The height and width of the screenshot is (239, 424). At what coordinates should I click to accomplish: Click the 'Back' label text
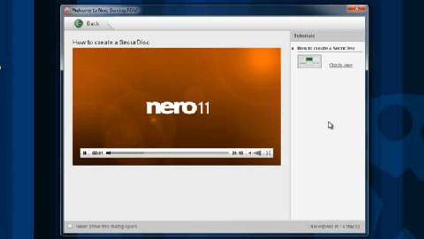point(93,24)
